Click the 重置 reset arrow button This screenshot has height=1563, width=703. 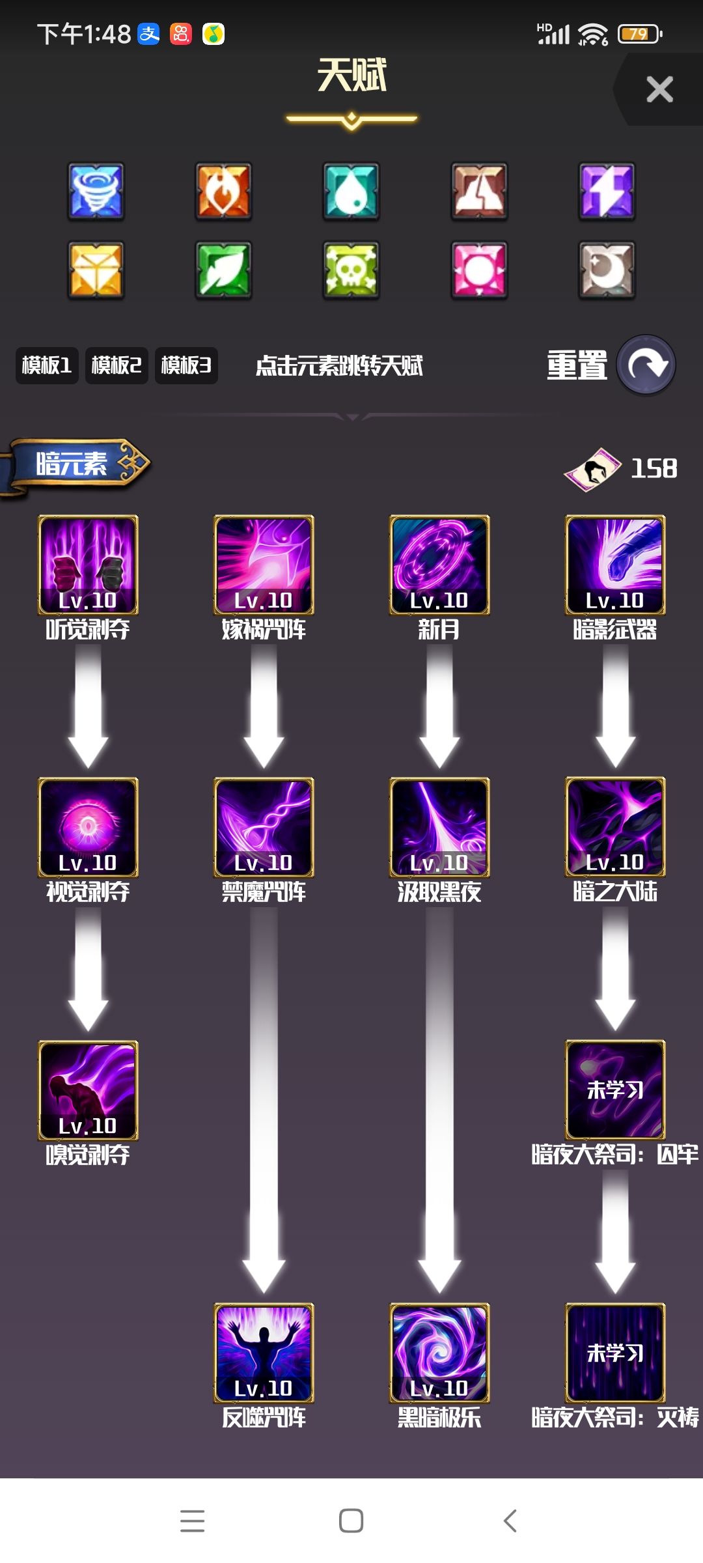pos(646,365)
